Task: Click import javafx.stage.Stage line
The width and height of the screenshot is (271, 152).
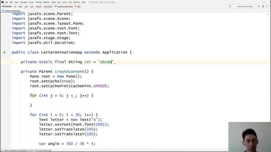Action: [41, 38]
